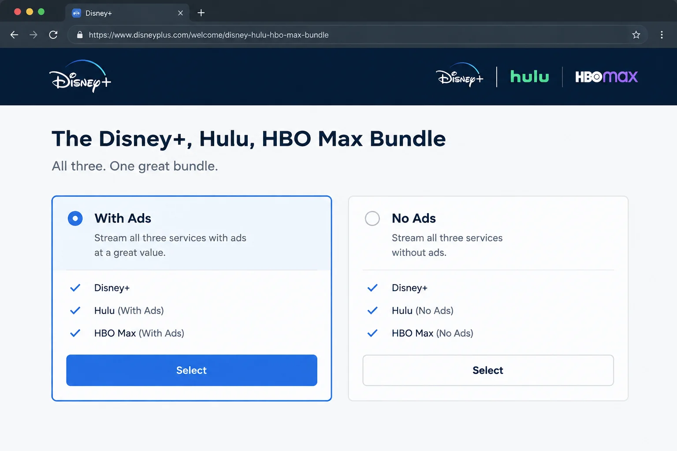This screenshot has width=677, height=451.
Task: Select the No Ads radio button
Action: (372, 218)
